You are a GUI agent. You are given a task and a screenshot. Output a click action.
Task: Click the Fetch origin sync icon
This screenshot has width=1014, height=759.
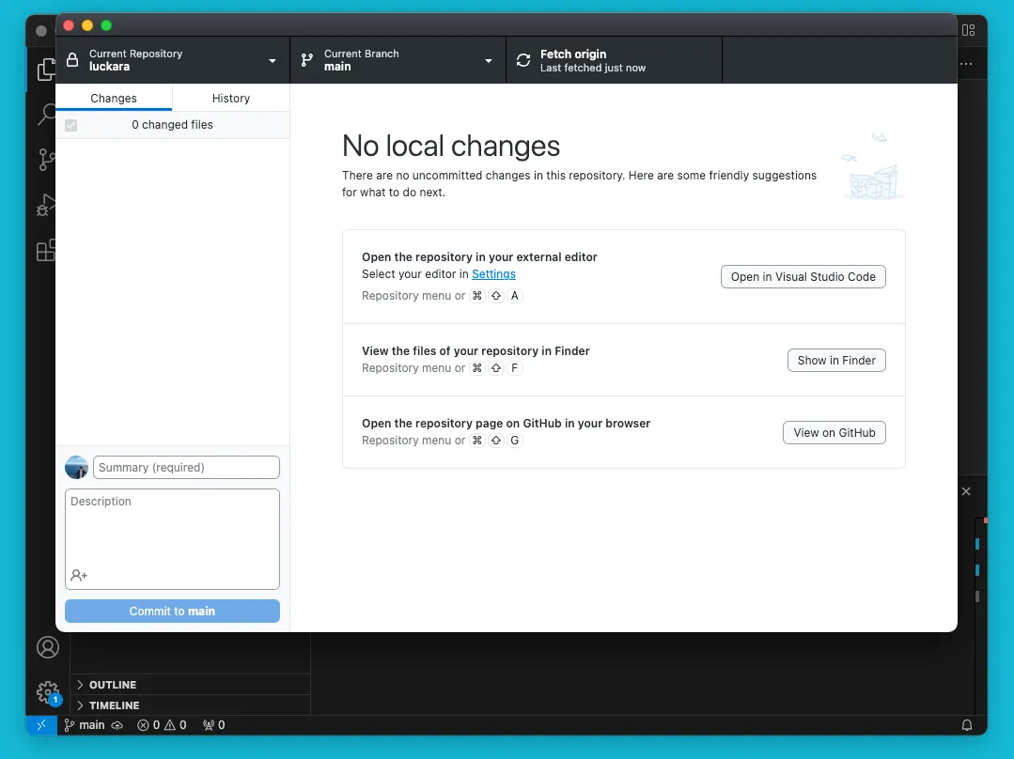tap(523, 61)
